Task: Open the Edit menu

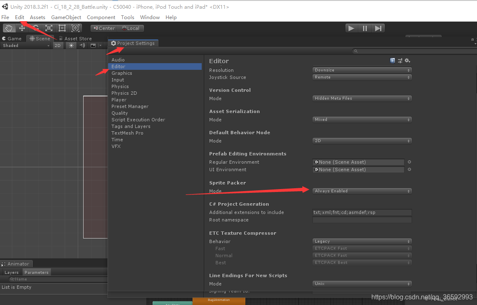Action: tap(20, 17)
